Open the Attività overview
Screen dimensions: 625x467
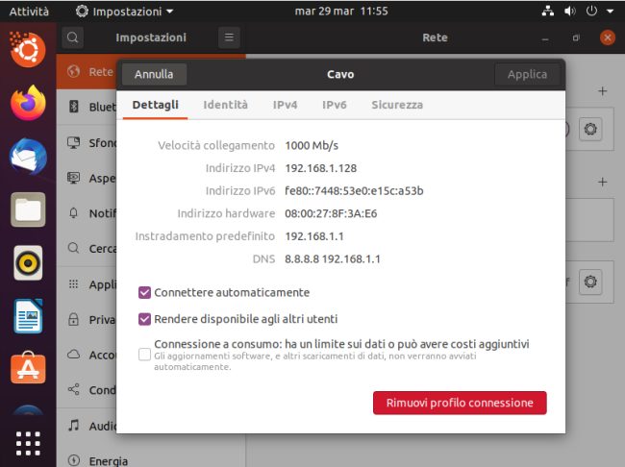click(29, 12)
